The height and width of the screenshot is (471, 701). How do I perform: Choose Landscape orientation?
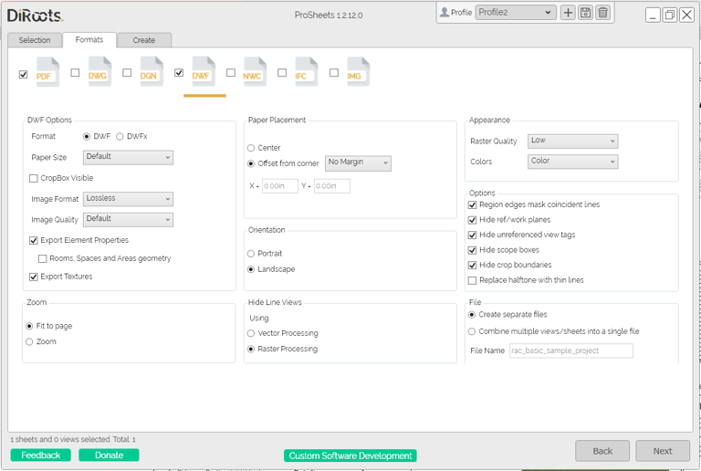[x=251, y=269]
